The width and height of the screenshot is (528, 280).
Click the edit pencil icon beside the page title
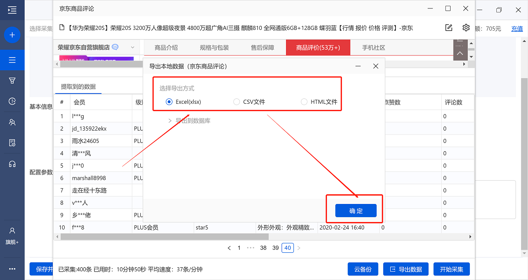tap(449, 28)
